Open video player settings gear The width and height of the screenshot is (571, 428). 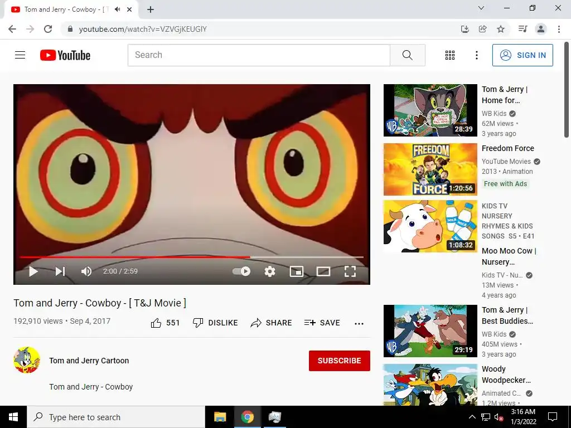click(270, 271)
